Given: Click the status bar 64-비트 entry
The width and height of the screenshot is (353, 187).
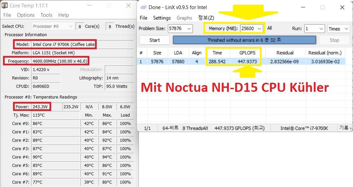Looking at the screenshot, I should [170, 128].
